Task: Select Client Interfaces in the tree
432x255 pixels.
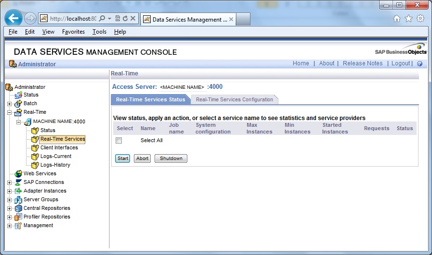Action: pos(59,147)
